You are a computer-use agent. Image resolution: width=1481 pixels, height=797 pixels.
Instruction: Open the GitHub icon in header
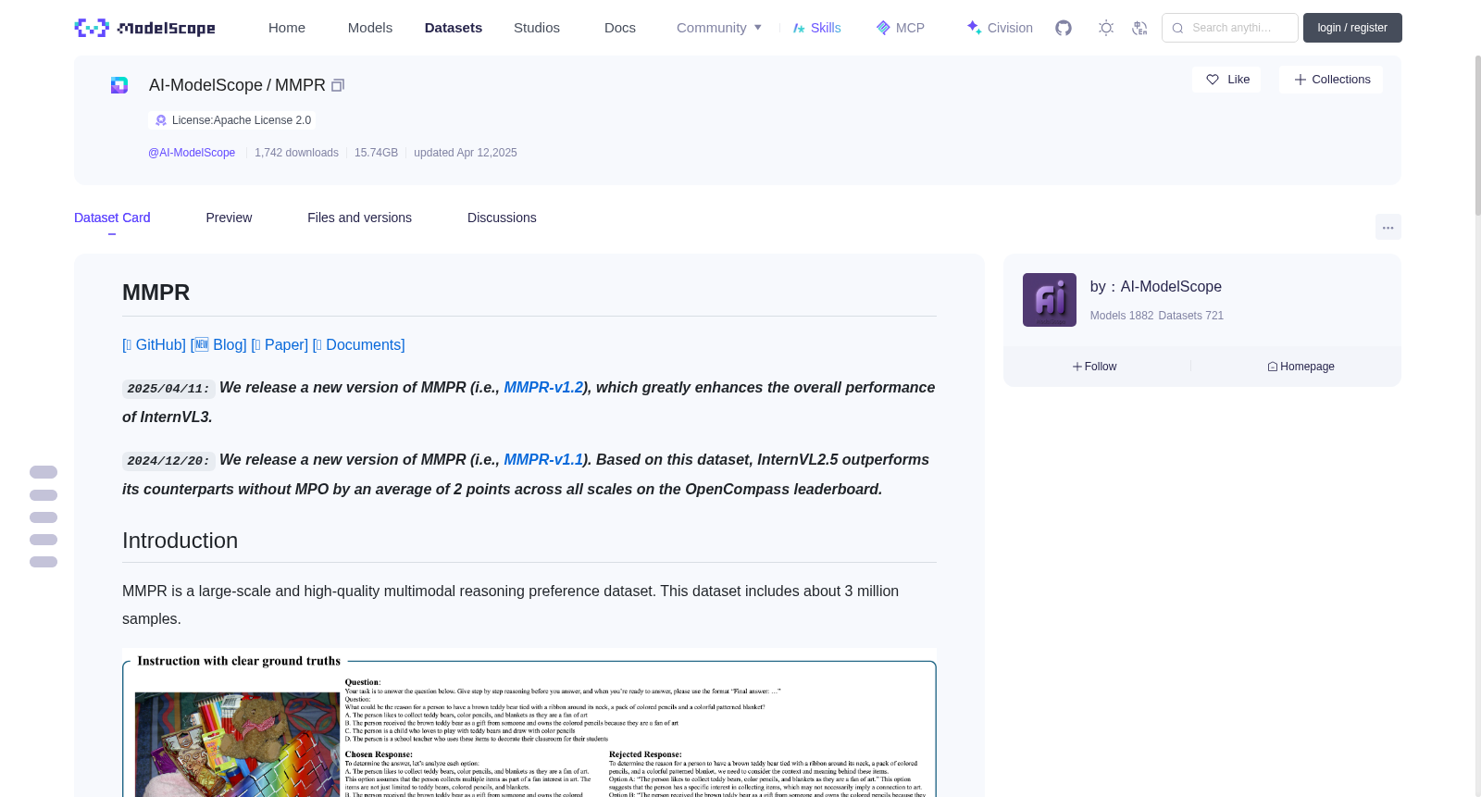pos(1064,28)
